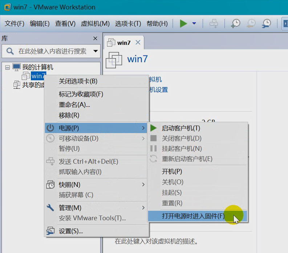288x253 pixels.
Task: Click the stop square icon beside 关闭客户机(D)
Action: 153,138
